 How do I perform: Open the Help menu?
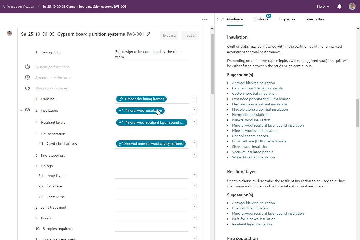323,7
